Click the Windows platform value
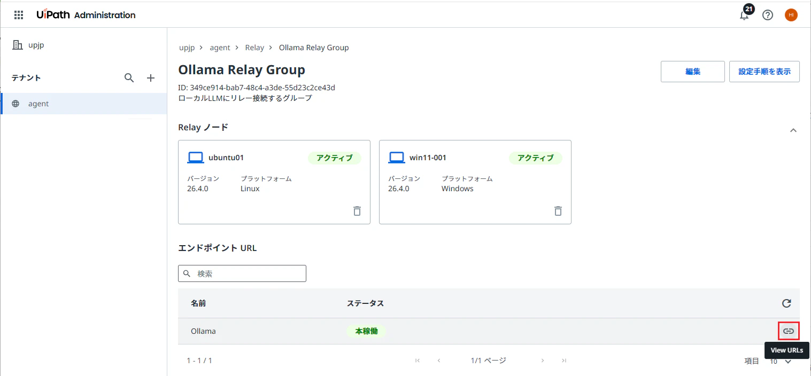This screenshot has width=811, height=376. pyautogui.click(x=458, y=189)
